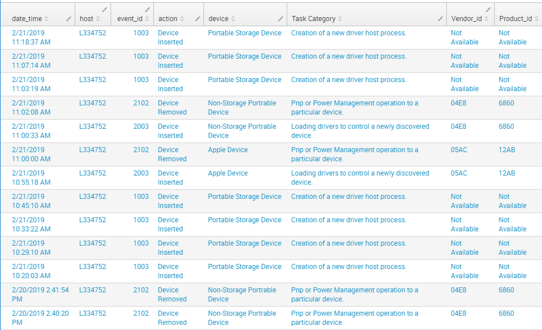The height and width of the screenshot is (330, 542).
Task: Click the pencil edit icon on host column
Action: click(x=105, y=10)
